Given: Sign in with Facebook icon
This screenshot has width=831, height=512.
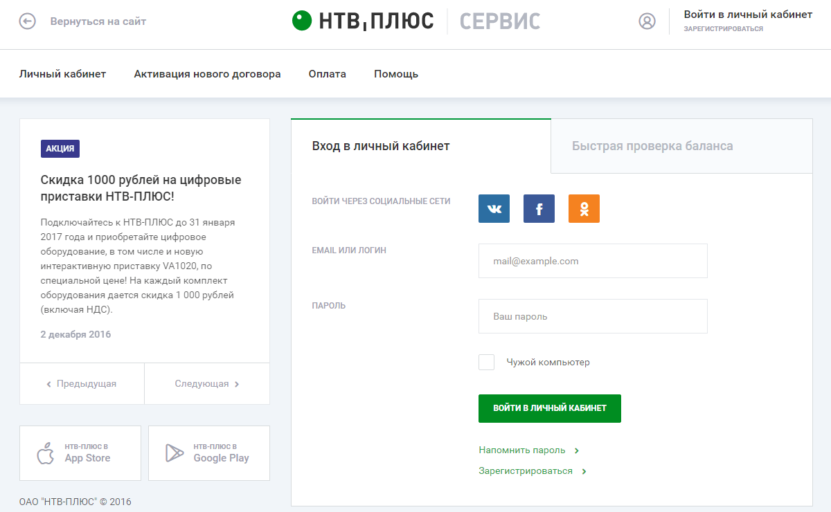Looking at the screenshot, I should click(x=539, y=208).
